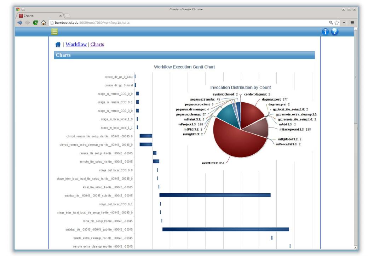The image size is (368, 256).
Task: Select the Charts browser tab
Action: pyautogui.click(x=39, y=16)
